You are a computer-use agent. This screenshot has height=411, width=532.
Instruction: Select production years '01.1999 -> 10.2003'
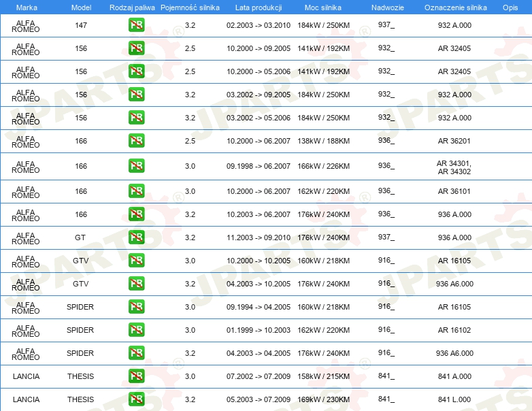pos(259,330)
